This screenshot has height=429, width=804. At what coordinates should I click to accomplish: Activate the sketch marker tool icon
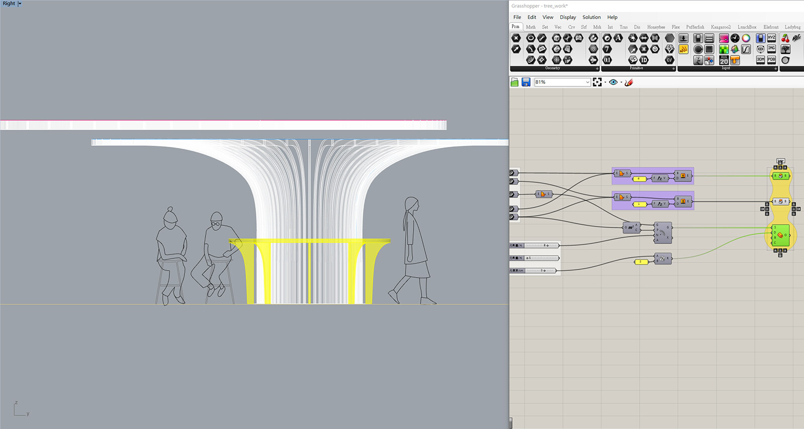629,82
